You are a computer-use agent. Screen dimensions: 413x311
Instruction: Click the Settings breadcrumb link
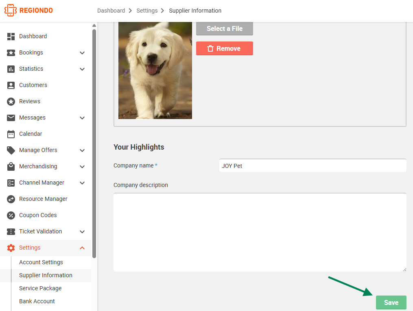[147, 11]
